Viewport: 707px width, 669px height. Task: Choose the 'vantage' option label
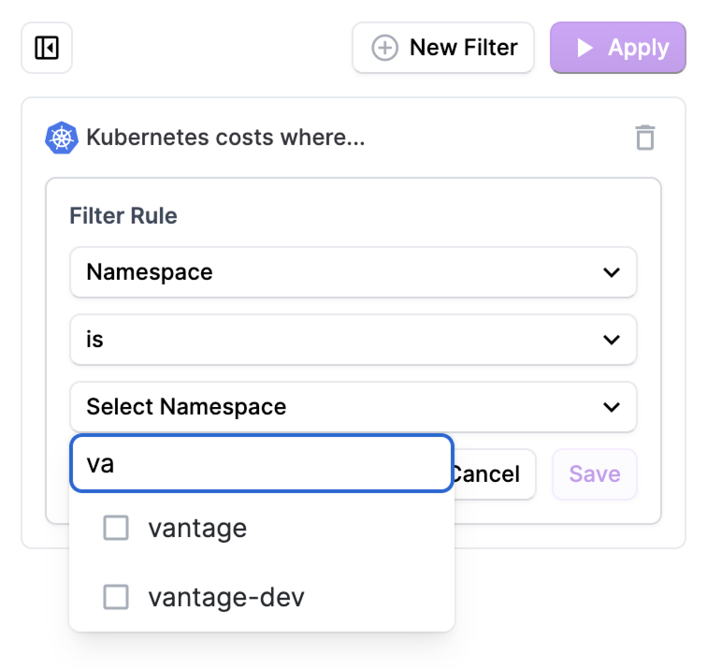(x=197, y=529)
